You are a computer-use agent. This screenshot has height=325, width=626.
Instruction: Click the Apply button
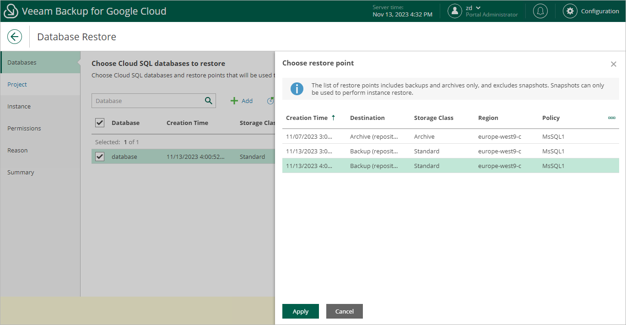[301, 311]
